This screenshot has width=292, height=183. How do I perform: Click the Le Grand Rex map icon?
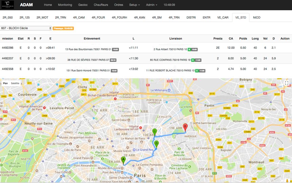(134, 150)
